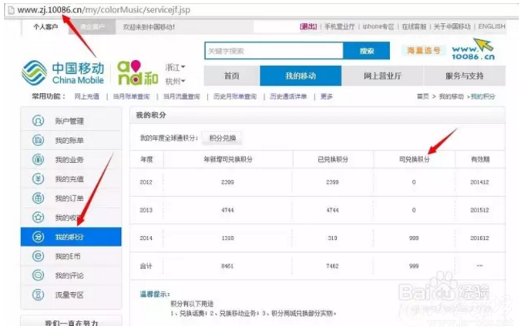The height and width of the screenshot is (336, 521).
Task: Open the 杭州 city dropdown
Action: click(176, 81)
